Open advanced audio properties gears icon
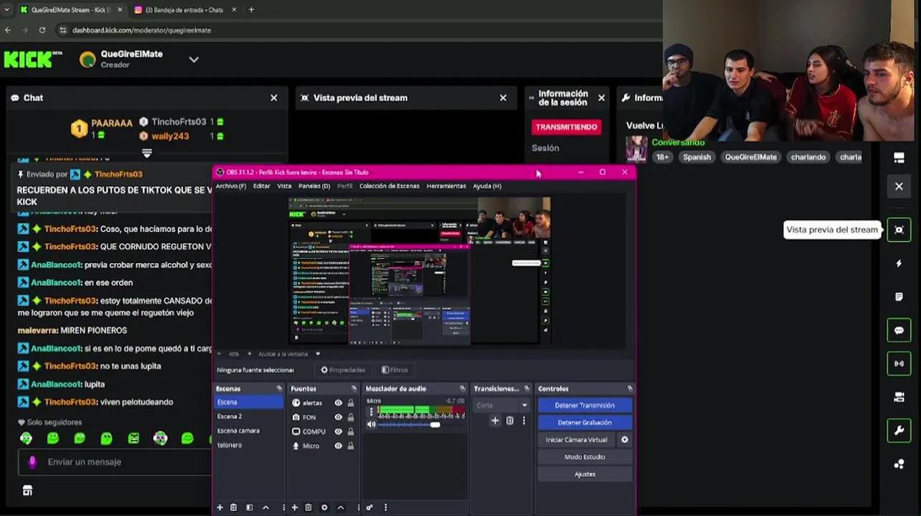921x516 pixels. [369, 507]
